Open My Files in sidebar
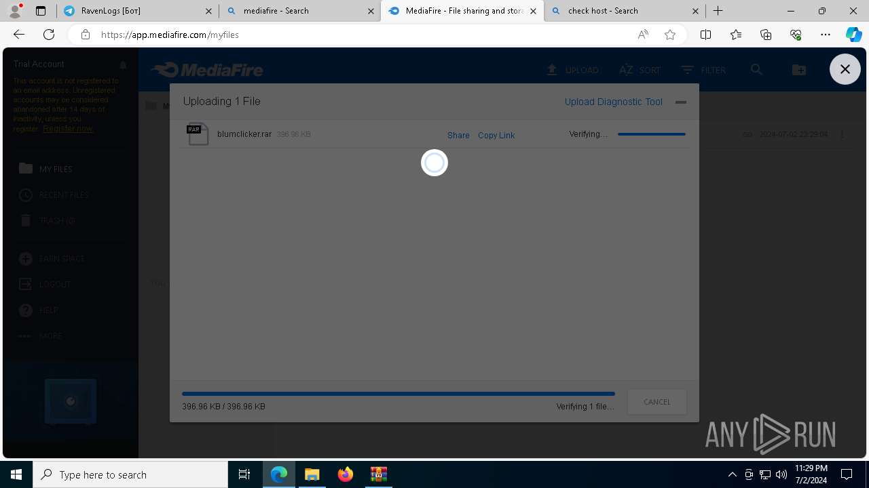This screenshot has width=869, height=488. (x=46, y=169)
